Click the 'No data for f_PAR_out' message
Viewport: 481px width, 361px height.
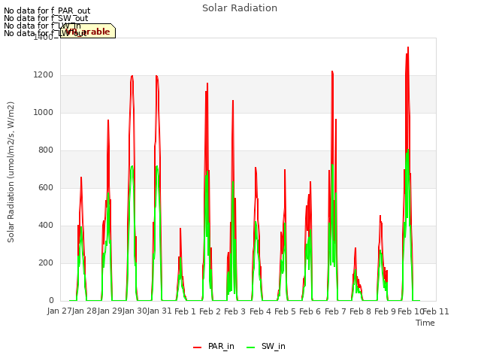pos(47,11)
